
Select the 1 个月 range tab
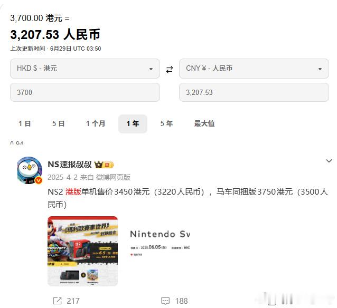(96, 123)
